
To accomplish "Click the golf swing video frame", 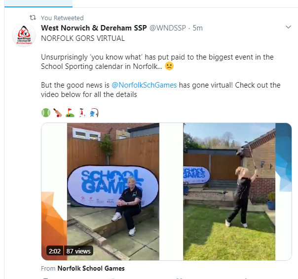I will click(x=229, y=191).
